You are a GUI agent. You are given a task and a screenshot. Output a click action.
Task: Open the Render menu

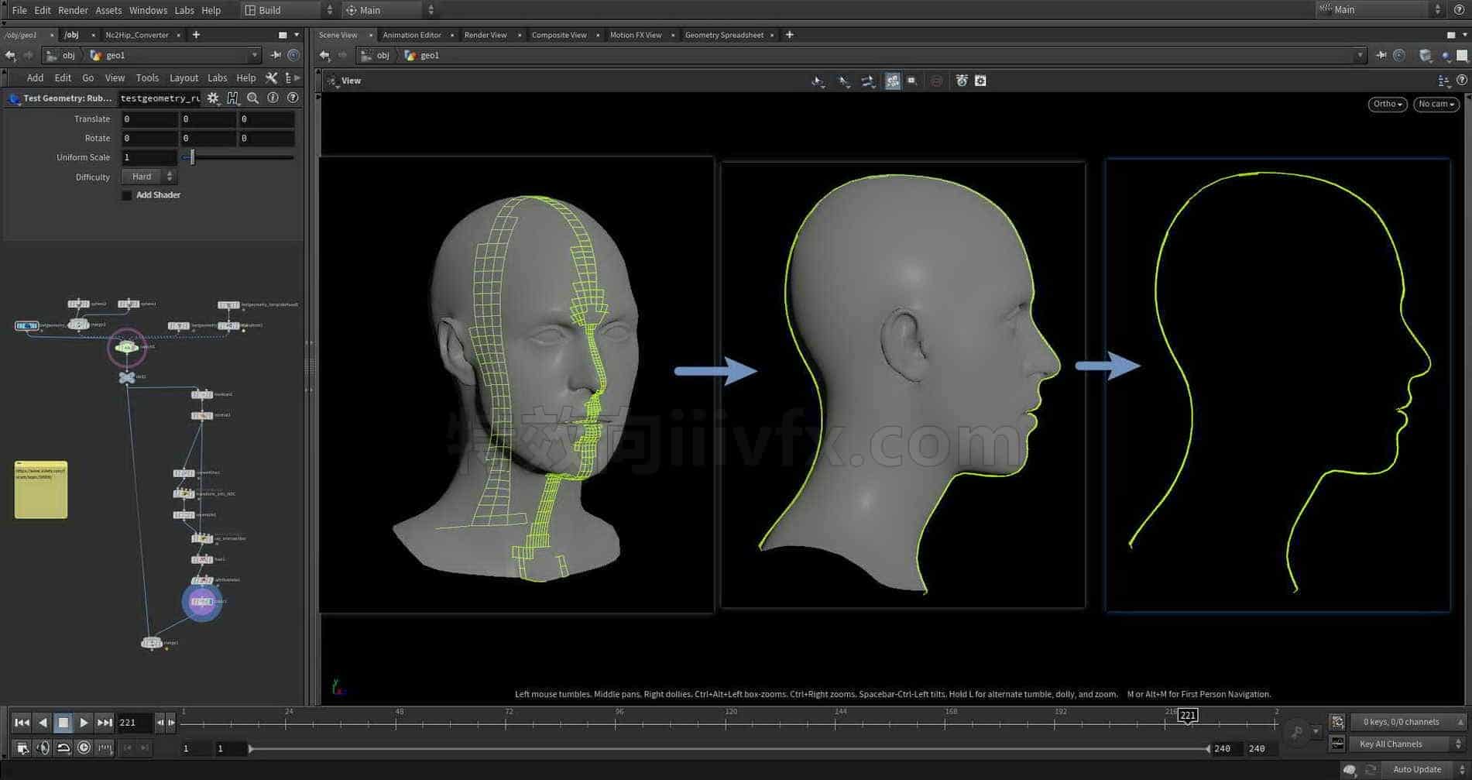pos(74,10)
